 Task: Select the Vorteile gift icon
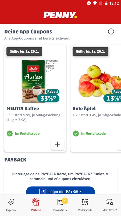36,202
